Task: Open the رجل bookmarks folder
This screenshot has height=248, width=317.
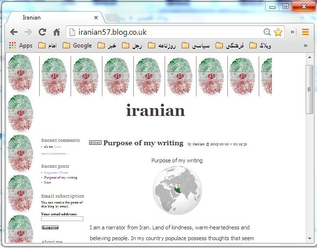Action: (x=132, y=45)
